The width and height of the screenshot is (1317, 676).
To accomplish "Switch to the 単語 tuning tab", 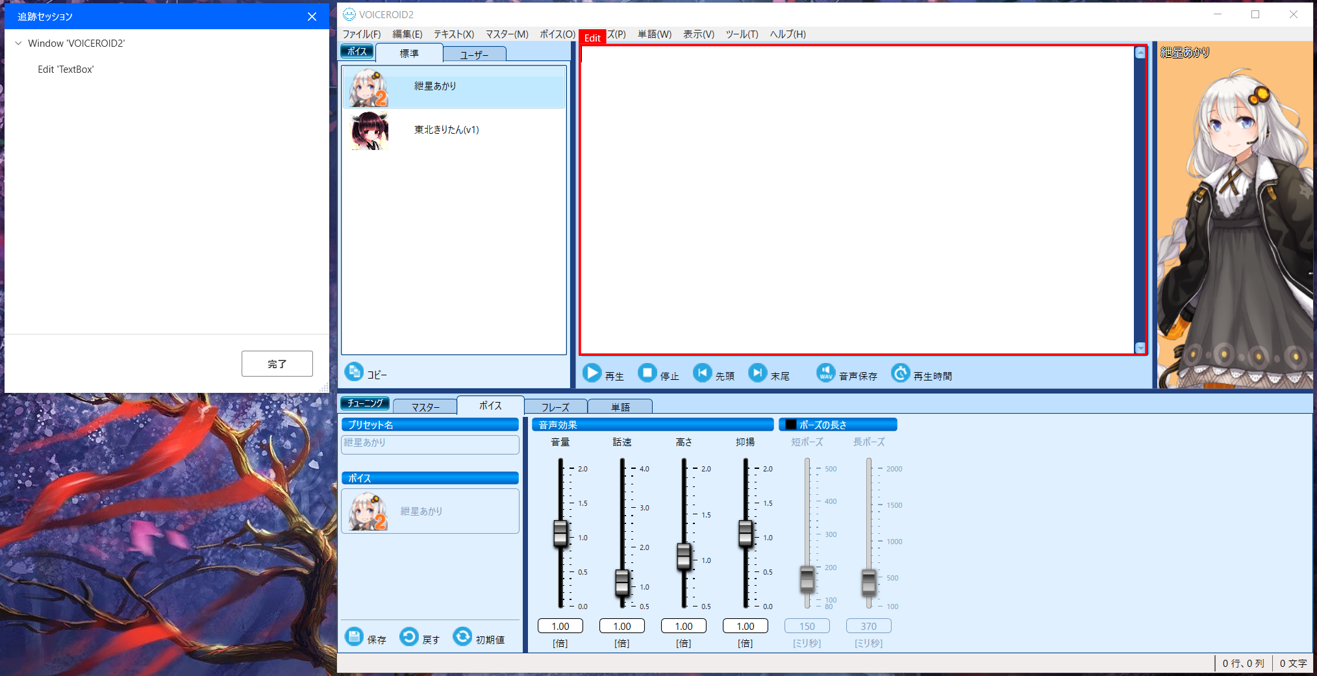I will (x=620, y=407).
